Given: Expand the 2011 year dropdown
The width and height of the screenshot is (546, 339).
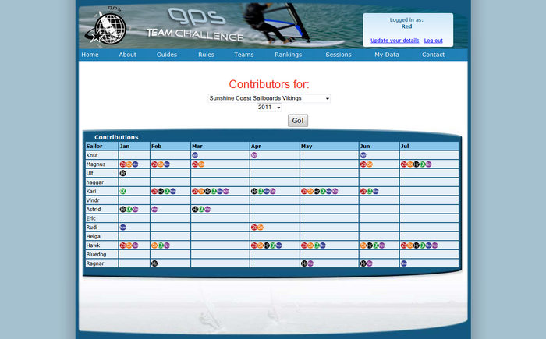Looking at the screenshot, I should pyautogui.click(x=269, y=108).
